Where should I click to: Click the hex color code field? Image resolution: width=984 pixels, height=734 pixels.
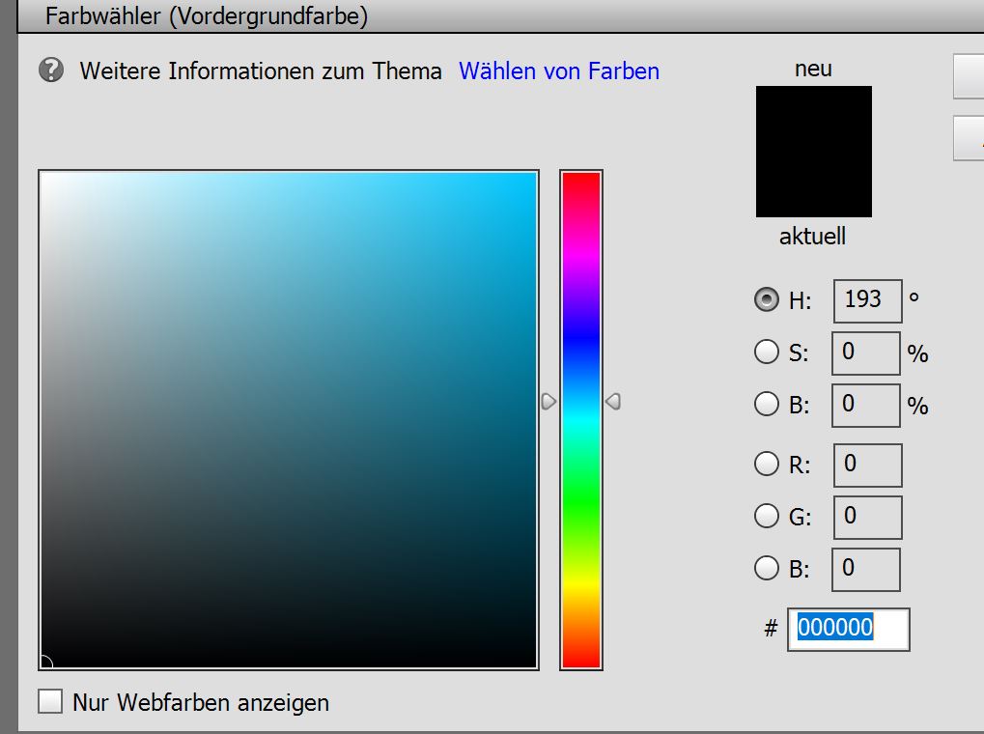pyautogui.click(x=848, y=629)
